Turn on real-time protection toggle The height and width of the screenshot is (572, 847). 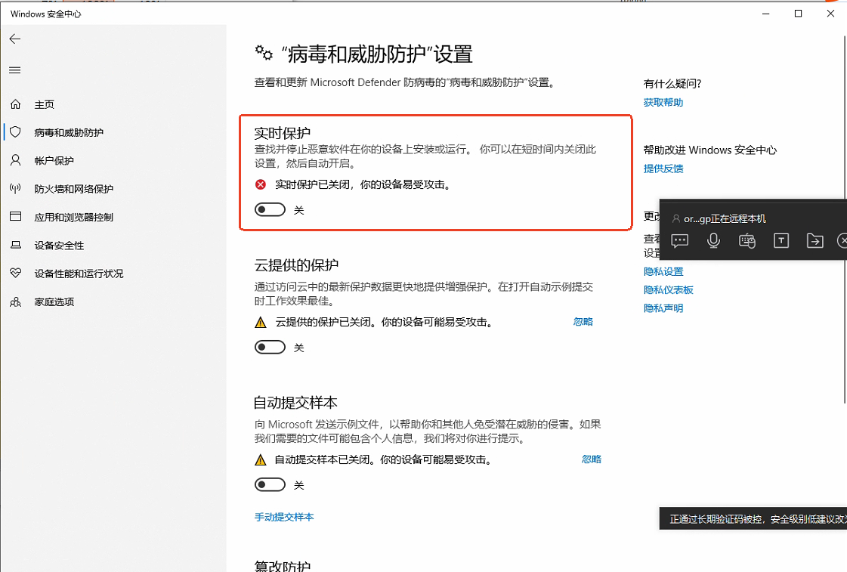[270, 210]
